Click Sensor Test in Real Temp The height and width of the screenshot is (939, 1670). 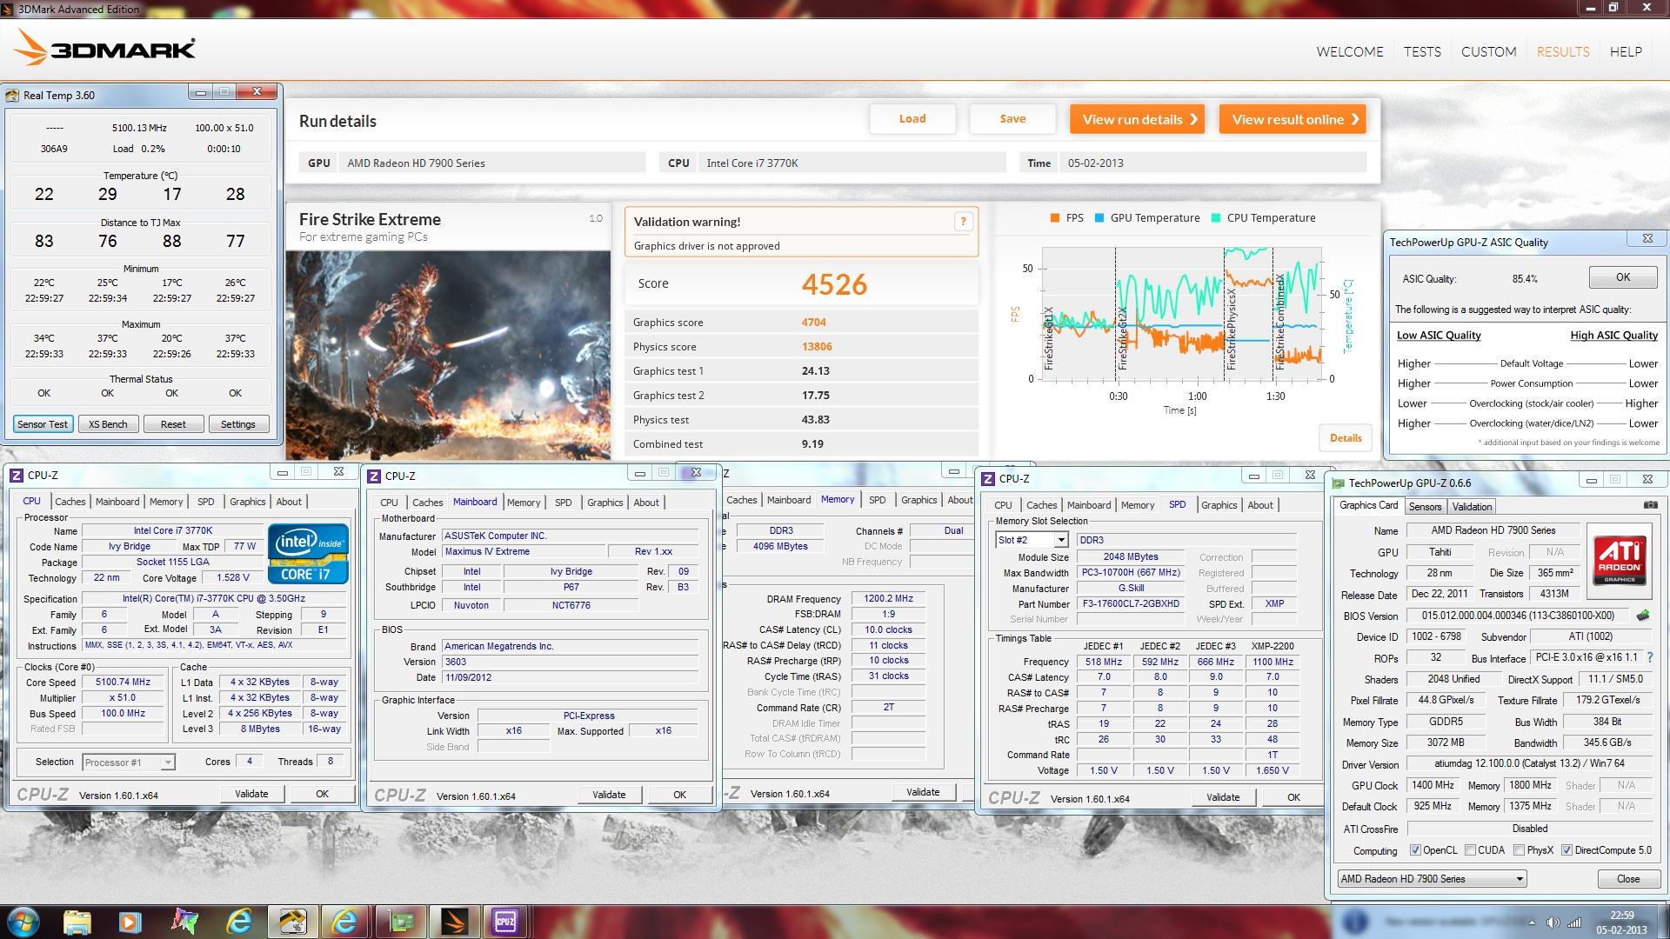coord(43,424)
